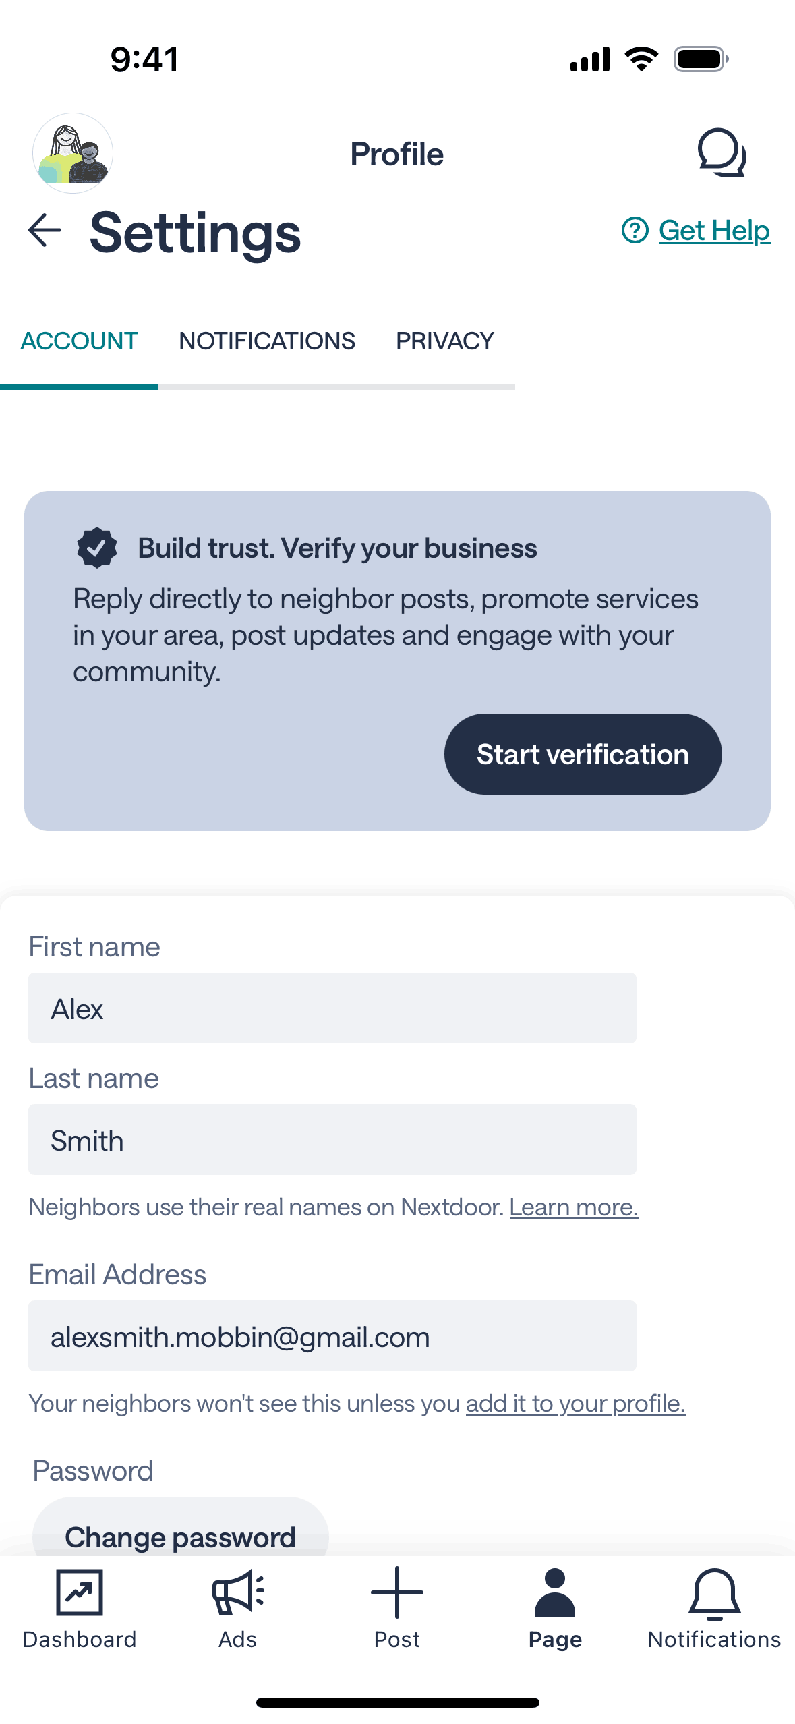Image resolution: width=795 pixels, height=1724 pixels.
Task: Select the ACCOUNT settings tab
Action: (x=80, y=341)
